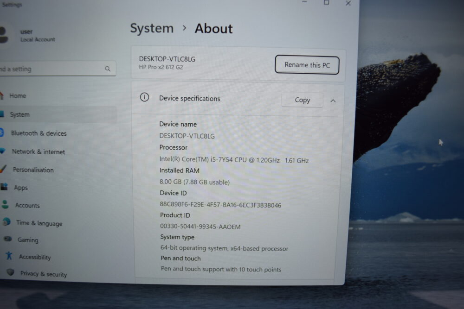Click the Privacy & security shield icon
Screen dimensions: 464x309
pos(10,272)
